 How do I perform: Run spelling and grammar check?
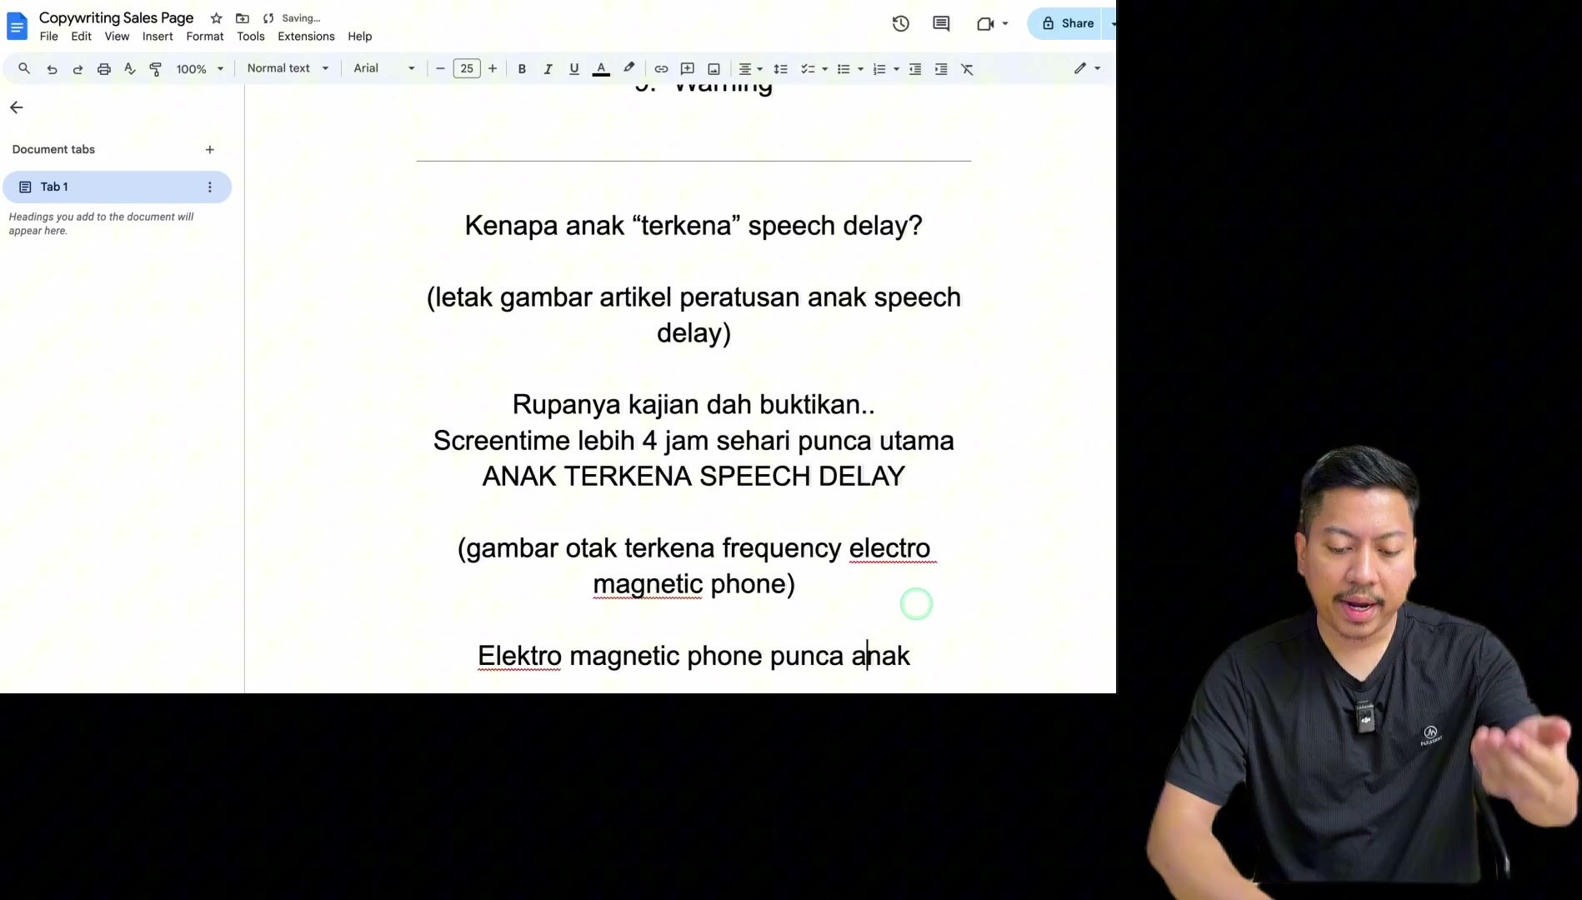(x=130, y=69)
